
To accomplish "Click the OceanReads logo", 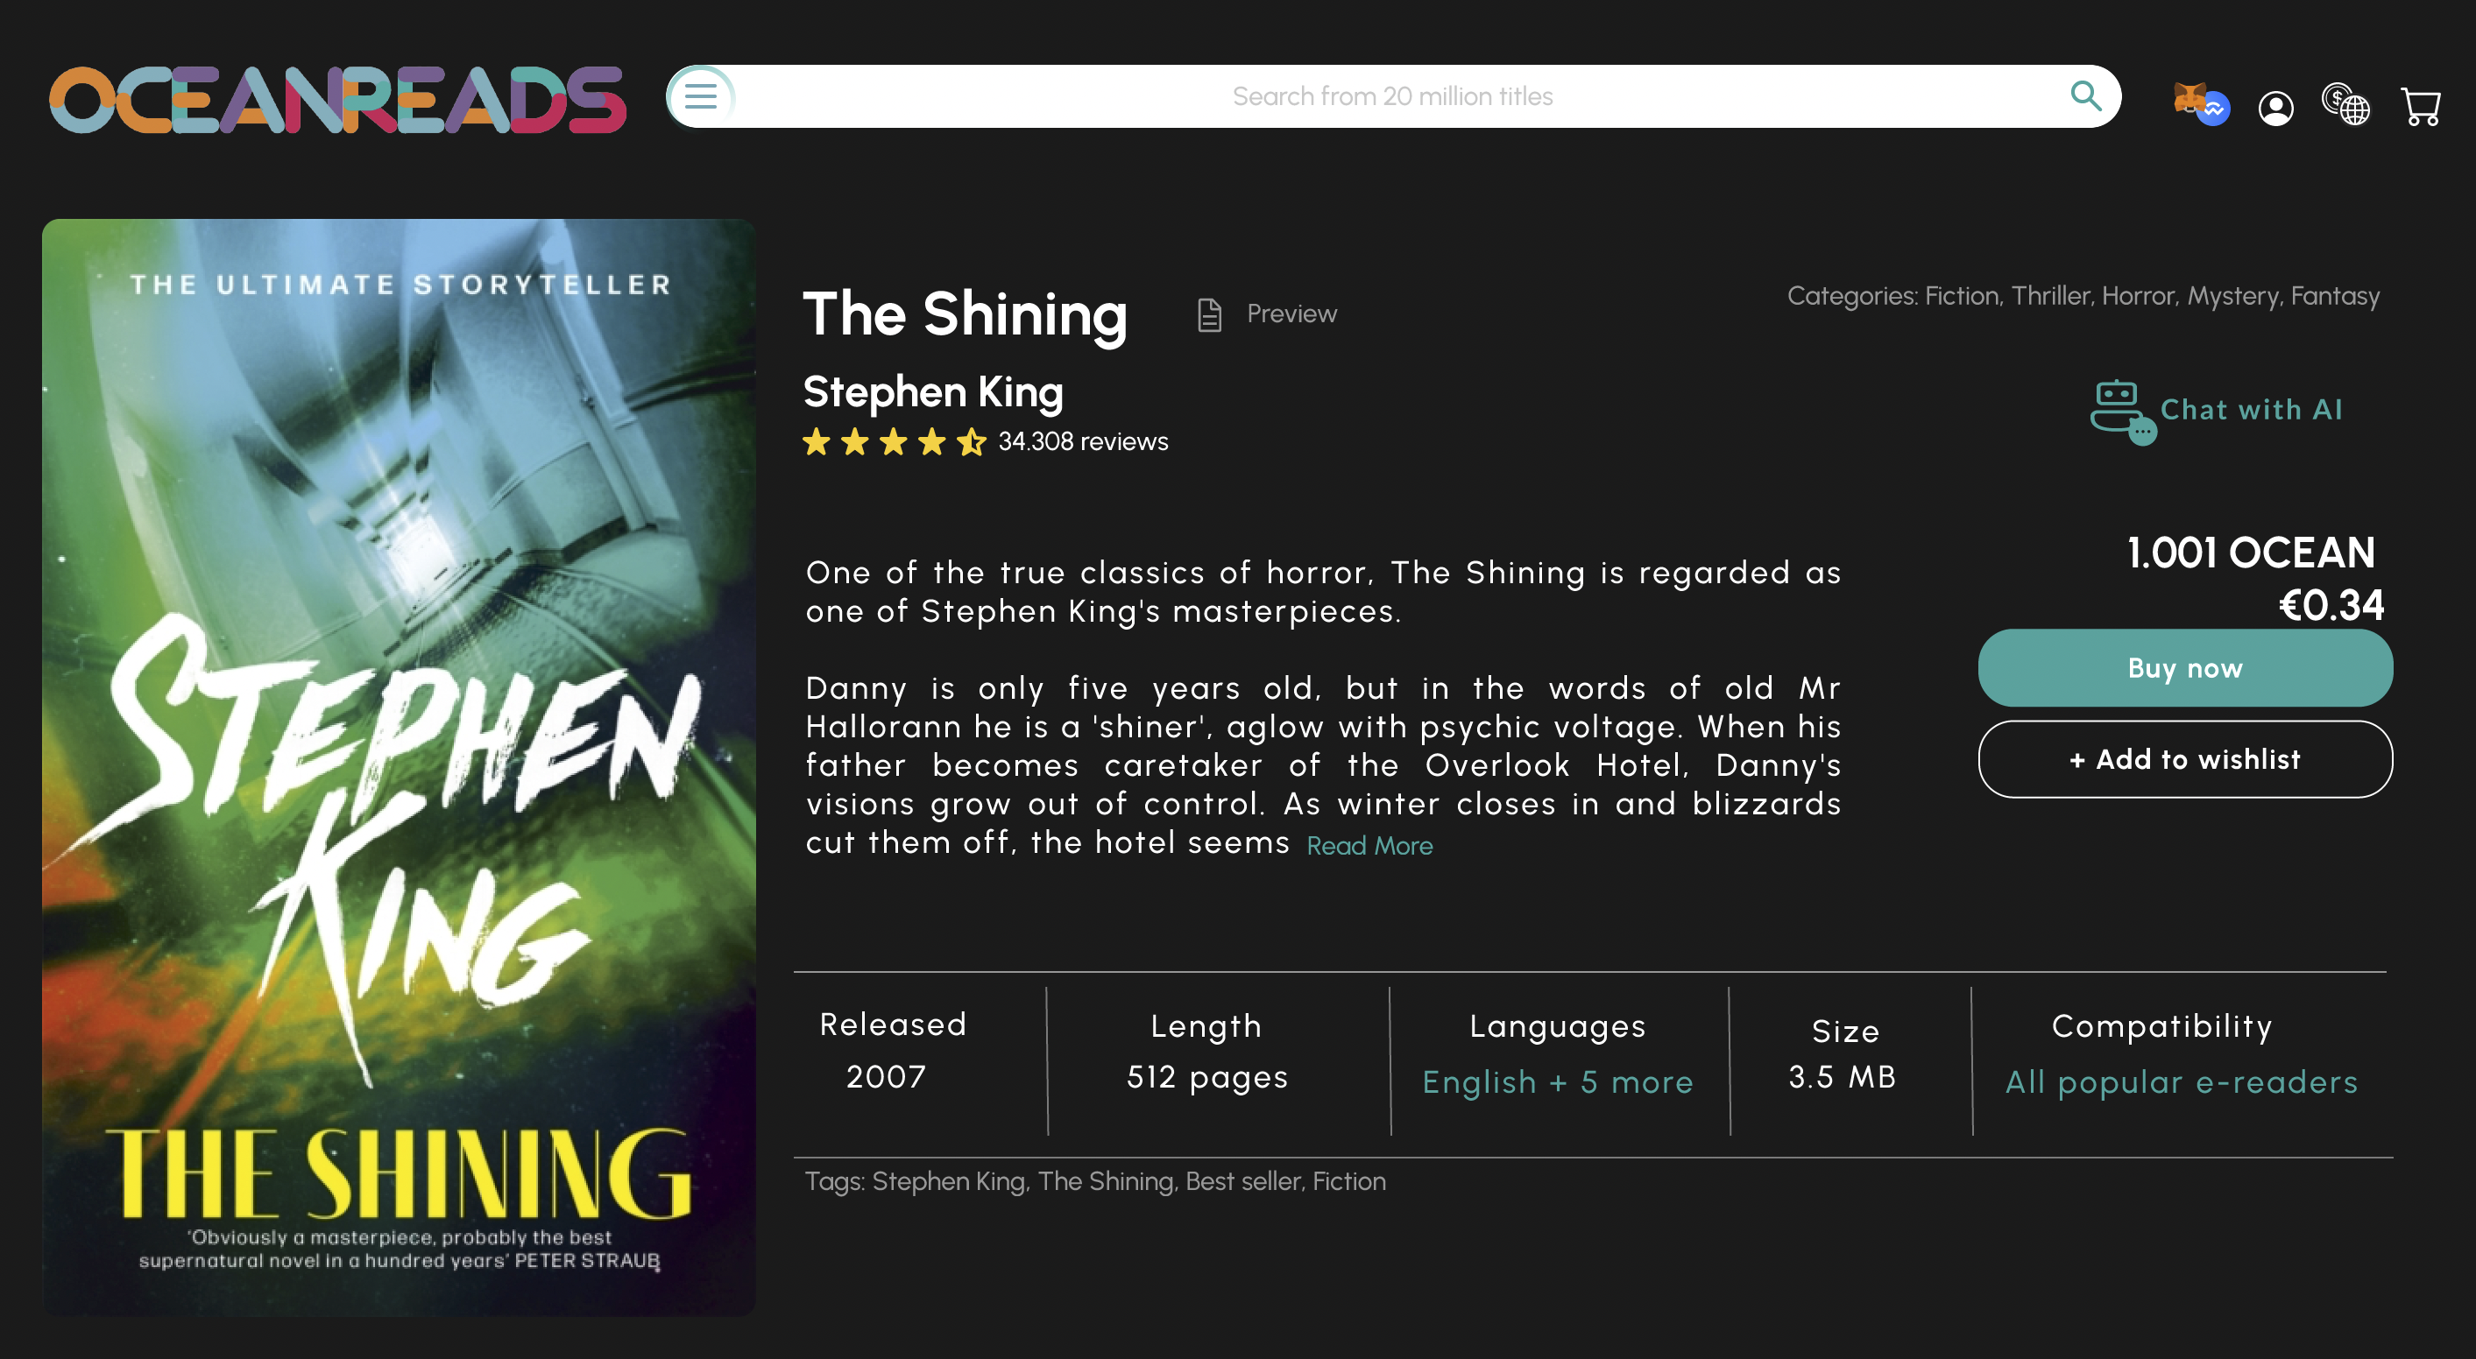I will click(337, 99).
